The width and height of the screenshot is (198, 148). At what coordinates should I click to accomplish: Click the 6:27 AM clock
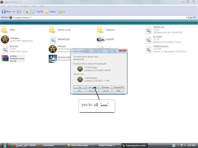click(x=192, y=146)
